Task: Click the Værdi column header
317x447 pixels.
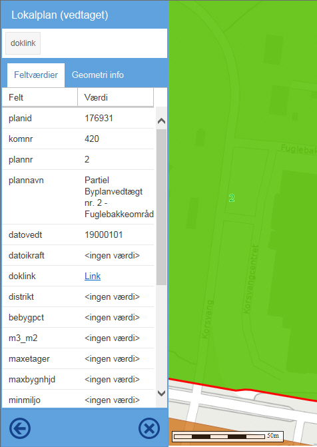Action: [115, 97]
